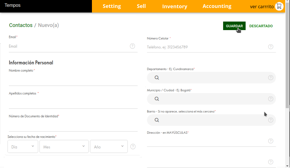Click help icon beside birth date selectors

[133, 146]
